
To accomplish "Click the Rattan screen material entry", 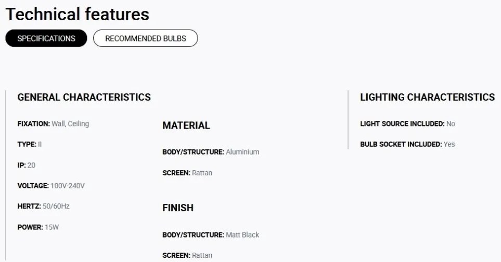I will (x=187, y=173).
